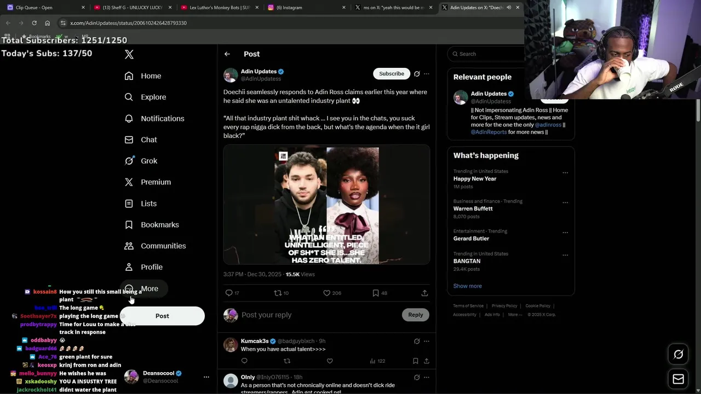Open the Accessibility footer link
701x394 pixels.
tap(464, 315)
